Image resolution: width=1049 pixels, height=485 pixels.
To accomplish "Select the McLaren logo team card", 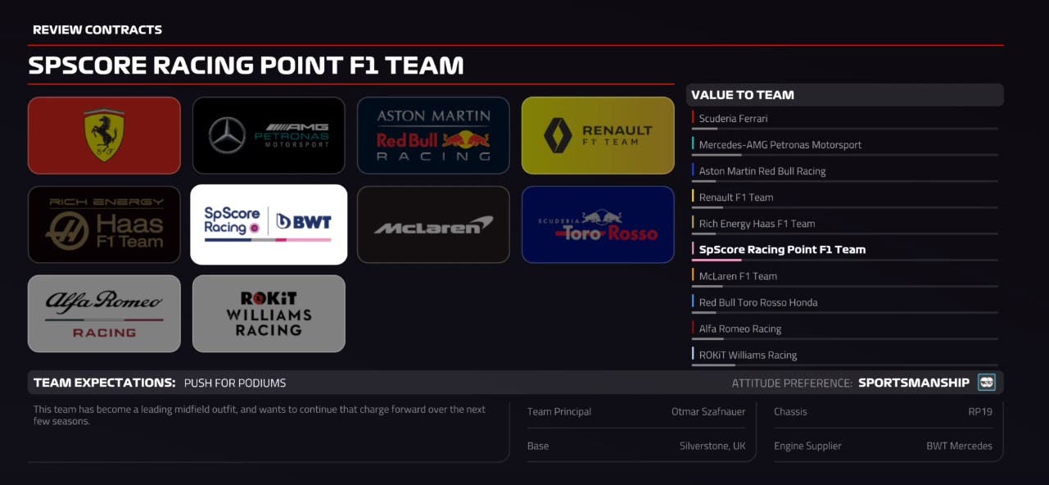I will pos(433,224).
